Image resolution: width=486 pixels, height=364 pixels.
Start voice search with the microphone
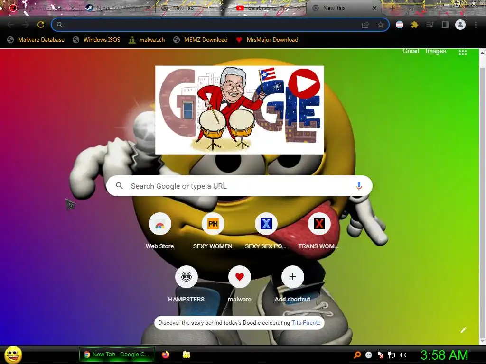click(359, 186)
